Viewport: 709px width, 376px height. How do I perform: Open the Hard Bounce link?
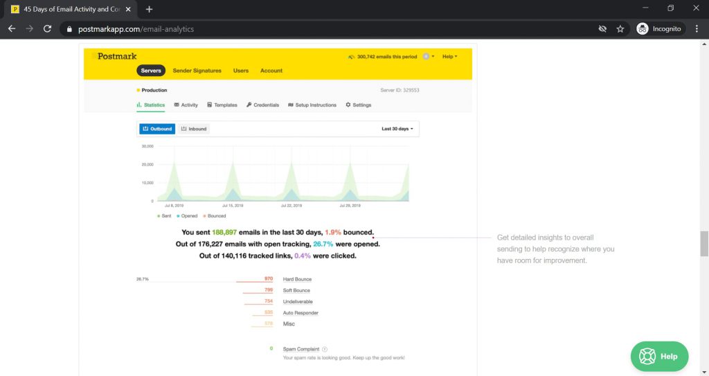(x=297, y=279)
